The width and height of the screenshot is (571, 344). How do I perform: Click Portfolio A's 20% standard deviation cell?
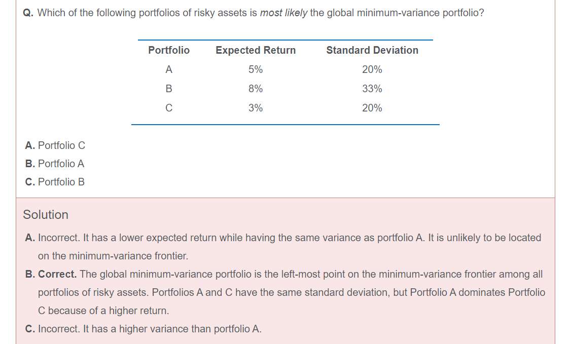tap(372, 69)
